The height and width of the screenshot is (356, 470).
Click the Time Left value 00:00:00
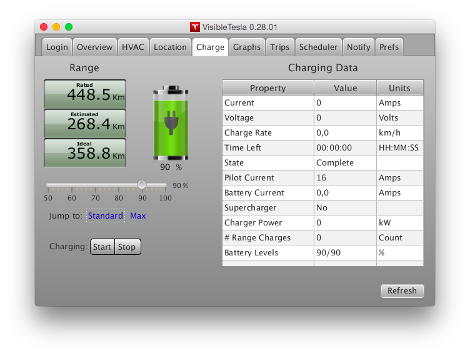click(334, 147)
